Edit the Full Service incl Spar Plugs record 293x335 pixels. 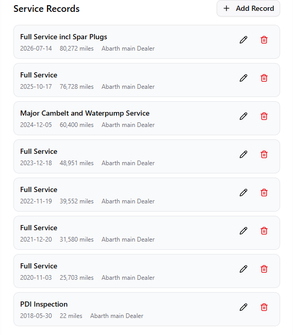point(243,40)
